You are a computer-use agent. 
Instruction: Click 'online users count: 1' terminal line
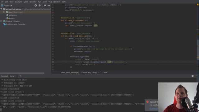[12, 92]
